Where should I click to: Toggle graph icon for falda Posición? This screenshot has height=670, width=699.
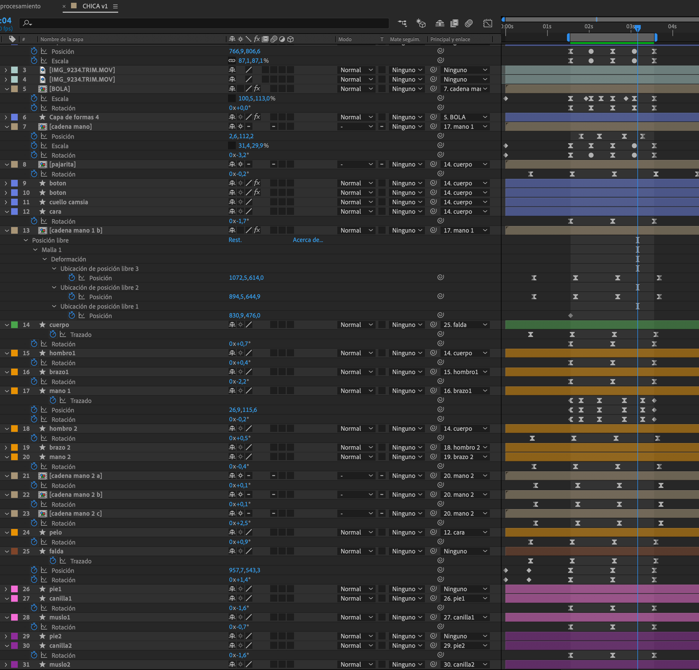[44, 570]
